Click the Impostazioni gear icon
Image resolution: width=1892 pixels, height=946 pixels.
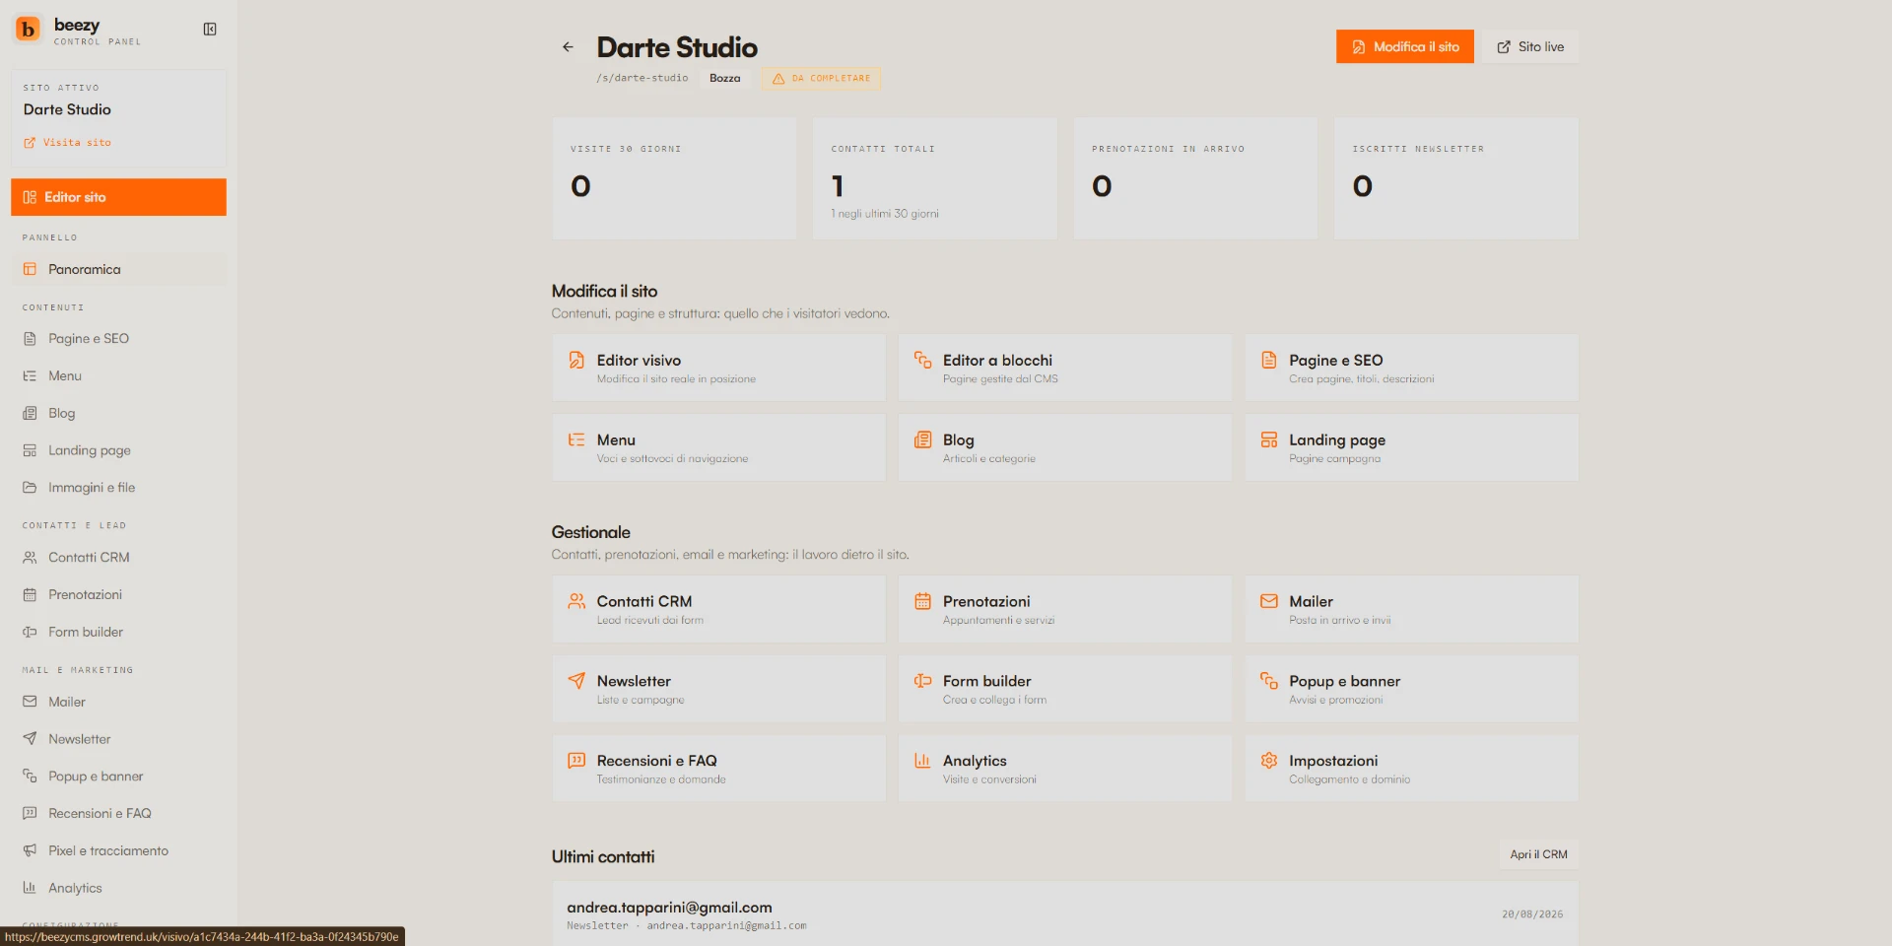click(1269, 761)
